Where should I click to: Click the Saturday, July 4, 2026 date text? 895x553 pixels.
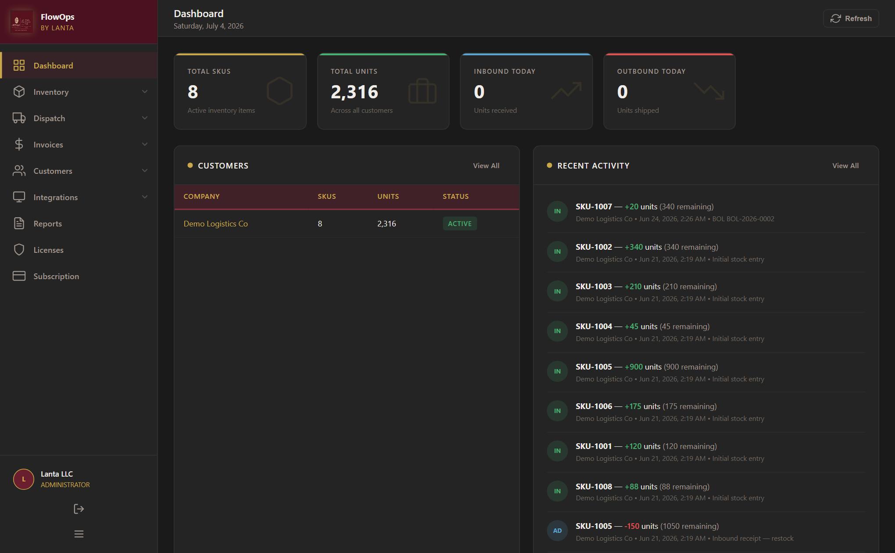point(208,26)
